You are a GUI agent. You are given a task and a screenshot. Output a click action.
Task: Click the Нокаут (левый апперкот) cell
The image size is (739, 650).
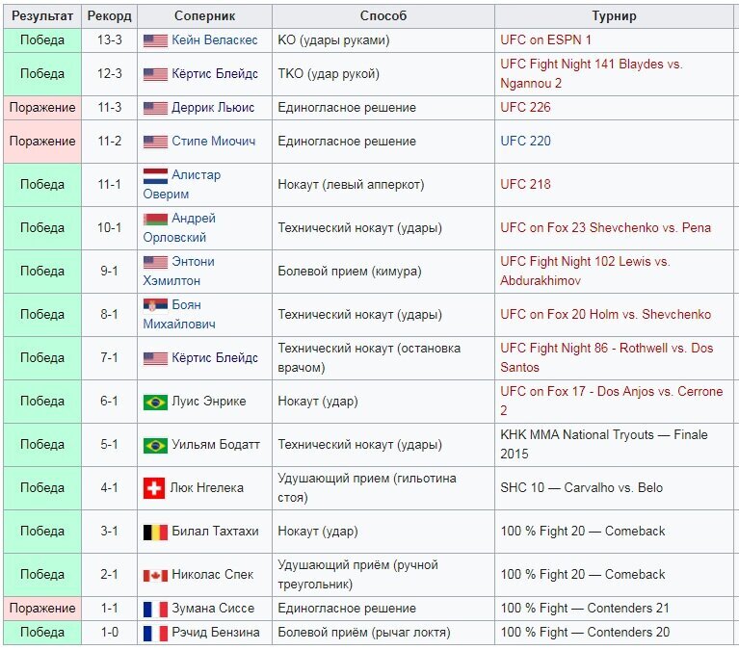click(383, 184)
